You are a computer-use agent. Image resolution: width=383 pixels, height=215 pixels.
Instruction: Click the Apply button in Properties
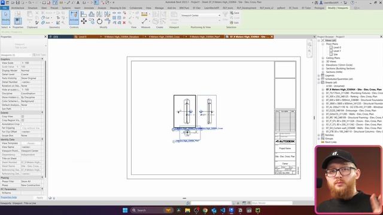[x=39, y=198]
